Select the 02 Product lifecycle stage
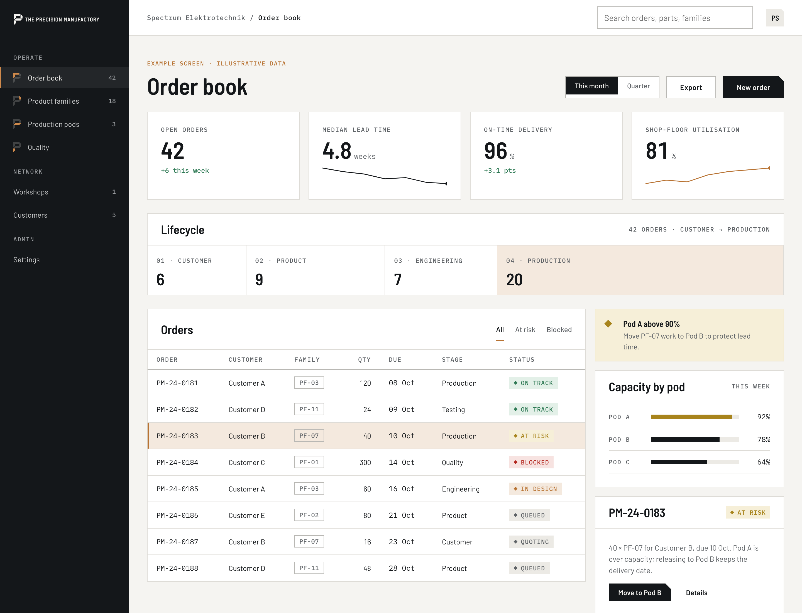This screenshot has width=802, height=613. click(x=316, y=270)
